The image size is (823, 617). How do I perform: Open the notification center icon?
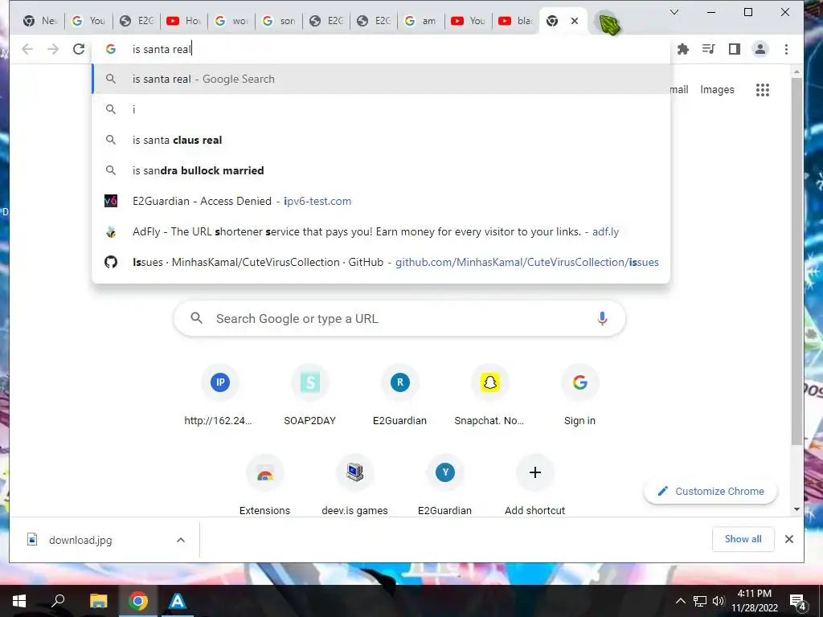click(x=798, y=601)
